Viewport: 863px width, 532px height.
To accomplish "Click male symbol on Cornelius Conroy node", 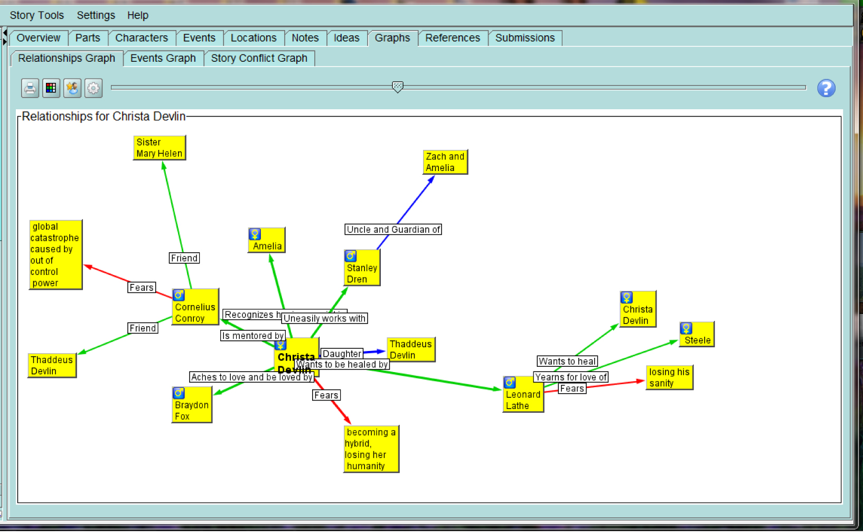I will coord(179,295).
